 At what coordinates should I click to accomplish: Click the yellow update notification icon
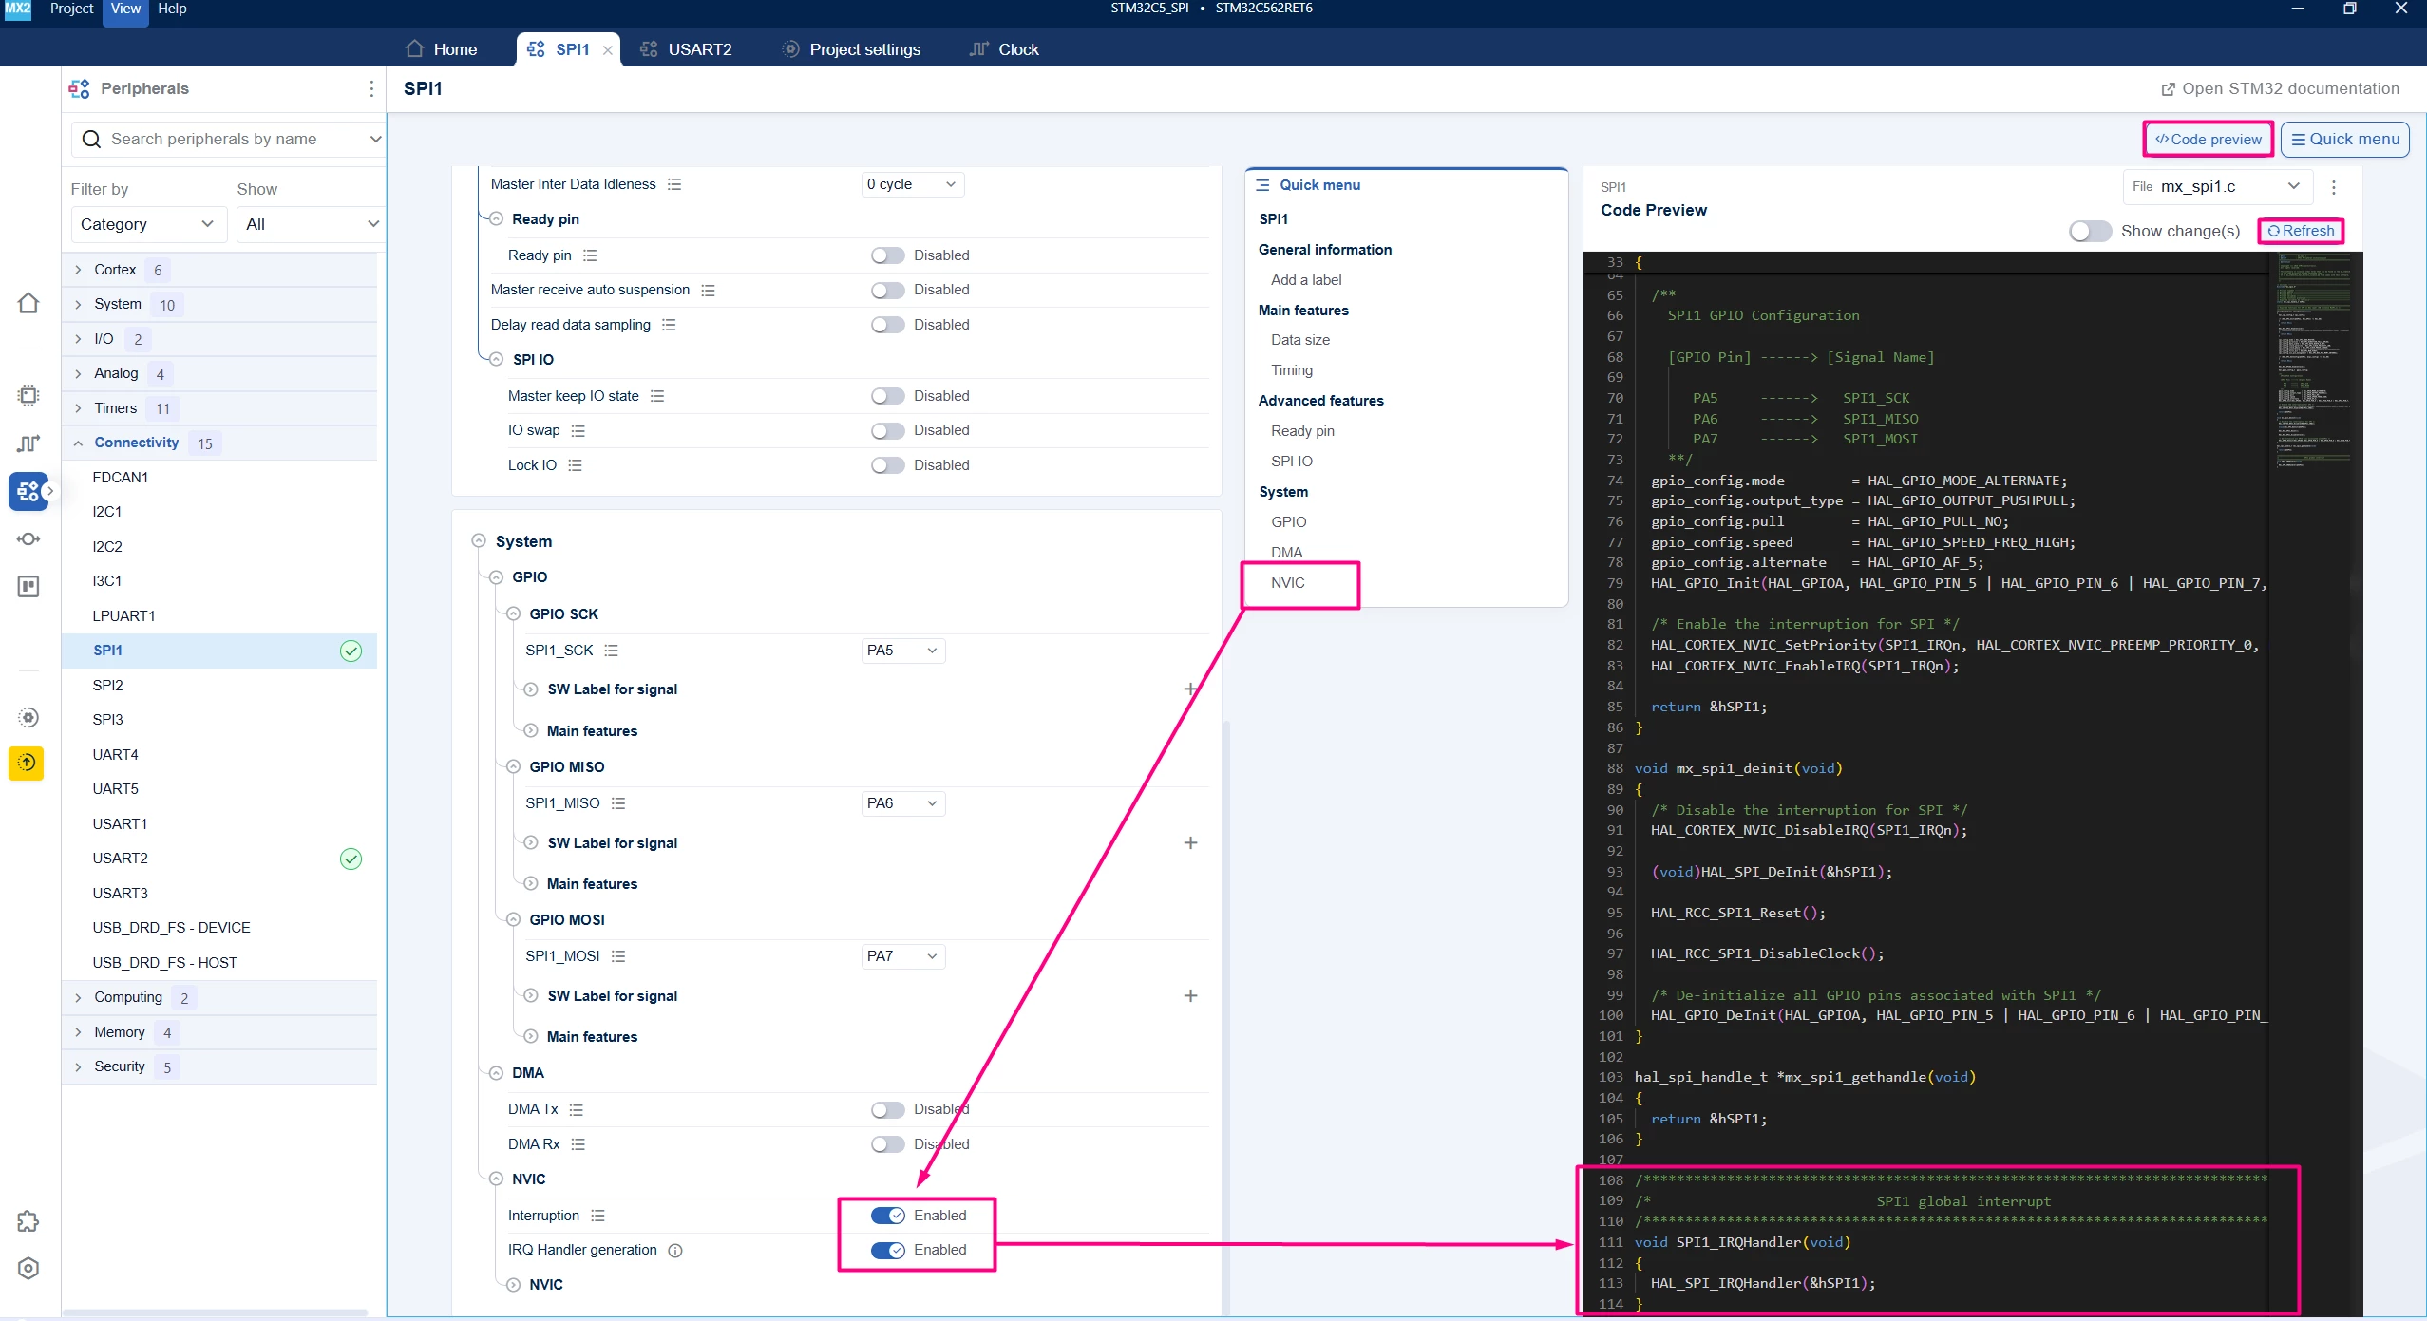coord(27,763)
